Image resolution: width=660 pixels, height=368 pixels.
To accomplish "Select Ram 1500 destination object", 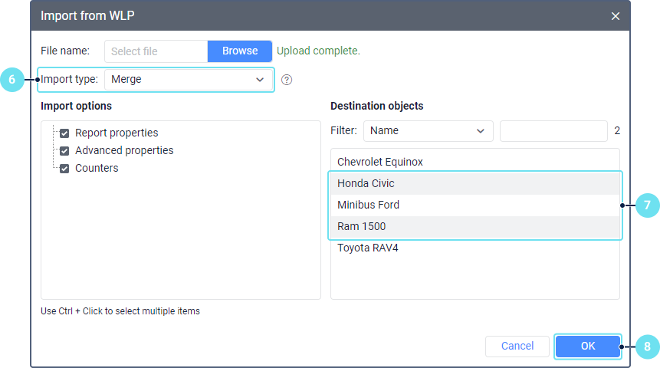I will click(362, 227).
